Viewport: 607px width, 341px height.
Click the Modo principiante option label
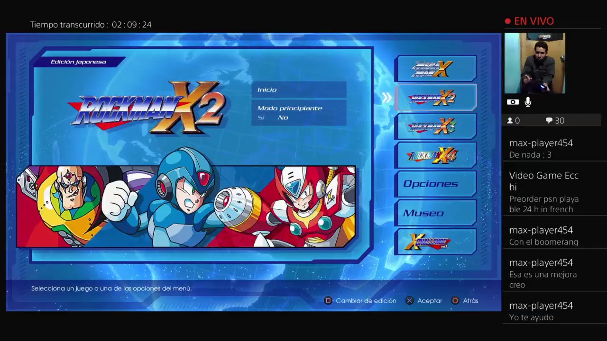(x=290, y=108)
